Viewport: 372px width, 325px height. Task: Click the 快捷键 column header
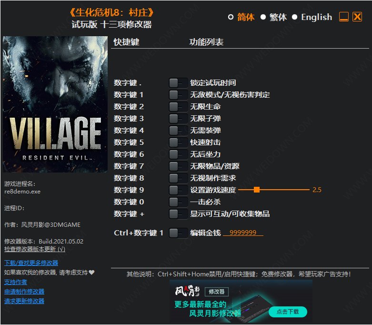(126, 42)
